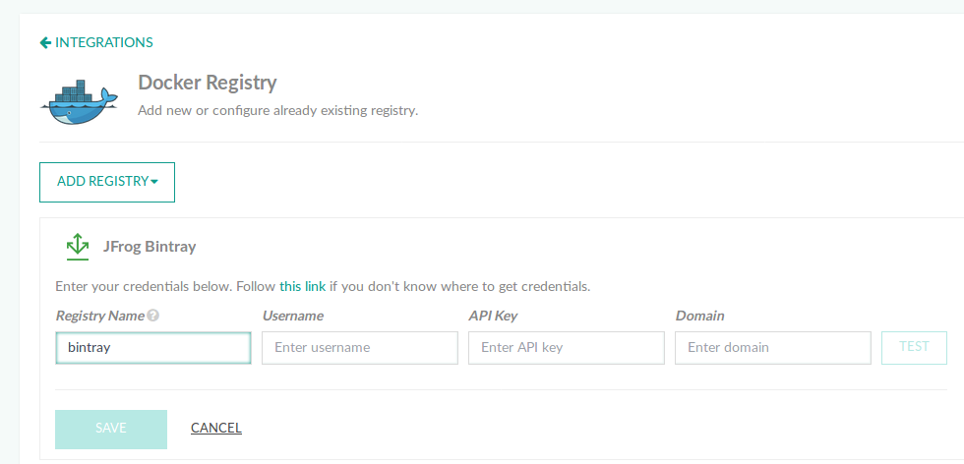Viewport: 964px width, 464px height.
Task: Click the back arrow icon beside Integrations
Action: tap(45, 42)
